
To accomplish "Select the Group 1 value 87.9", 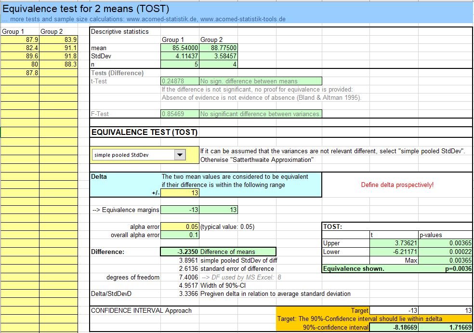I will pyautogui.click(x=19, y=40).
